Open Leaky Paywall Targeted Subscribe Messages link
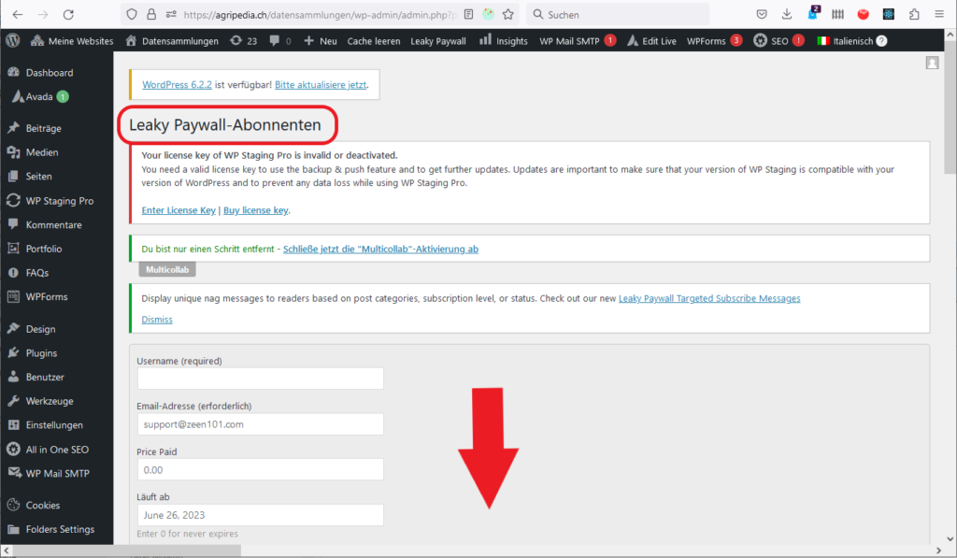 (709, 298)
